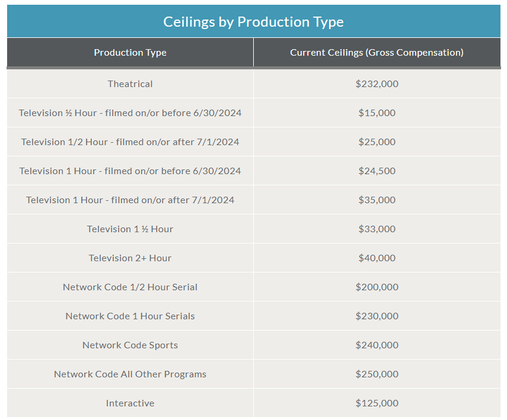This screenshot has height=420, width=507.
Task: Click the $15,000 ceiling value
Action: point(377,113)
